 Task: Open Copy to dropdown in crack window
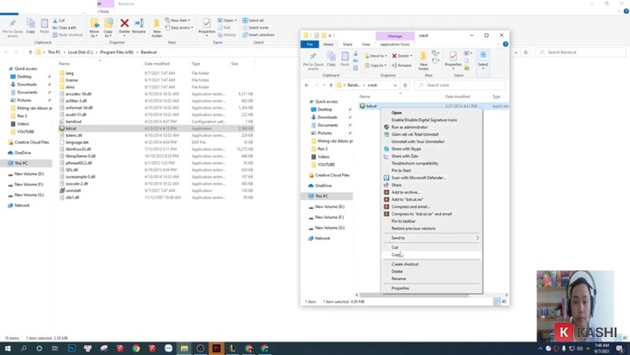click(x=375, y=65)
